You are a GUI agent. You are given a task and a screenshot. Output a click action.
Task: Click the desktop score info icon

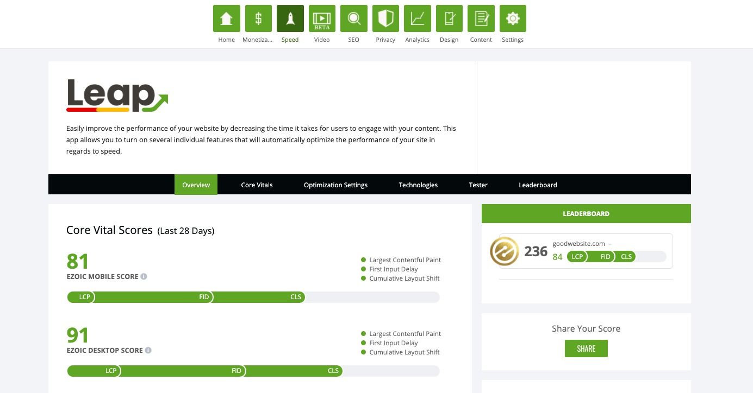pos(148,350)
